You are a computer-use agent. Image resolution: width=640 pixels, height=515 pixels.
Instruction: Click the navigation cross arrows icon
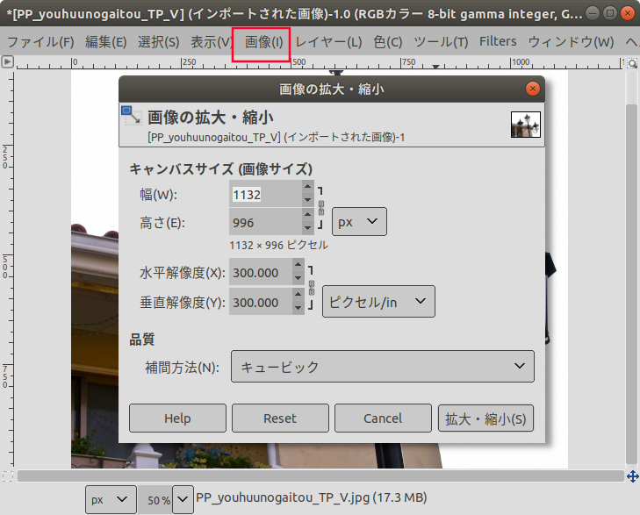coord(633,476)
